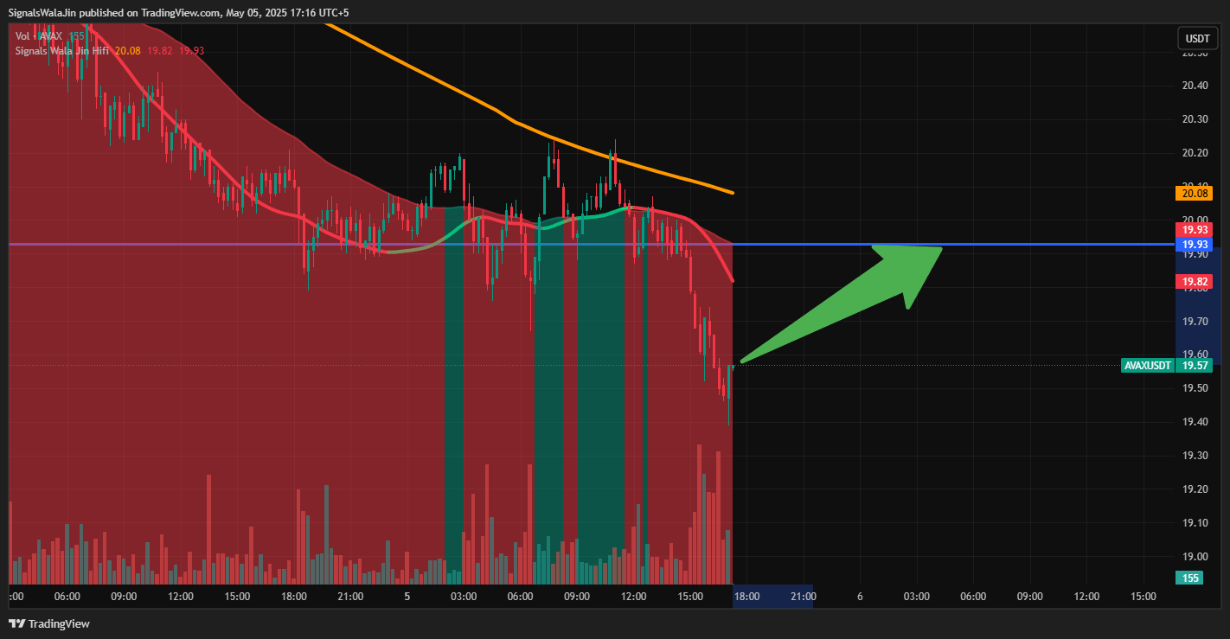This screenshot has width=1230, height=639.
Task: Click the date label '5' on time axis
Action: click(x=407, y=597)
